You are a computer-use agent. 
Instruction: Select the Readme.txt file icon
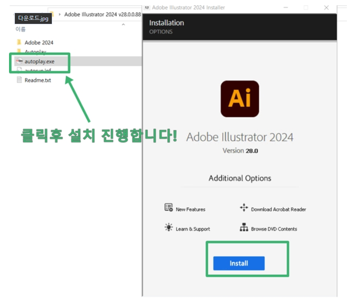click(x=19, y=80)
